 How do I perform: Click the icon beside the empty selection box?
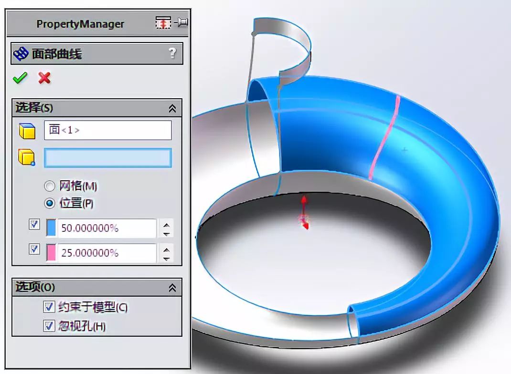click(28, 157)
